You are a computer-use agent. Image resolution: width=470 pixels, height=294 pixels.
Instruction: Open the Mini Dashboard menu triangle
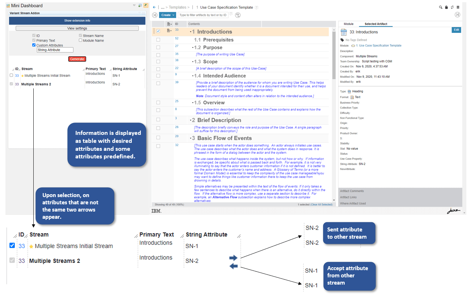(134, 5)
